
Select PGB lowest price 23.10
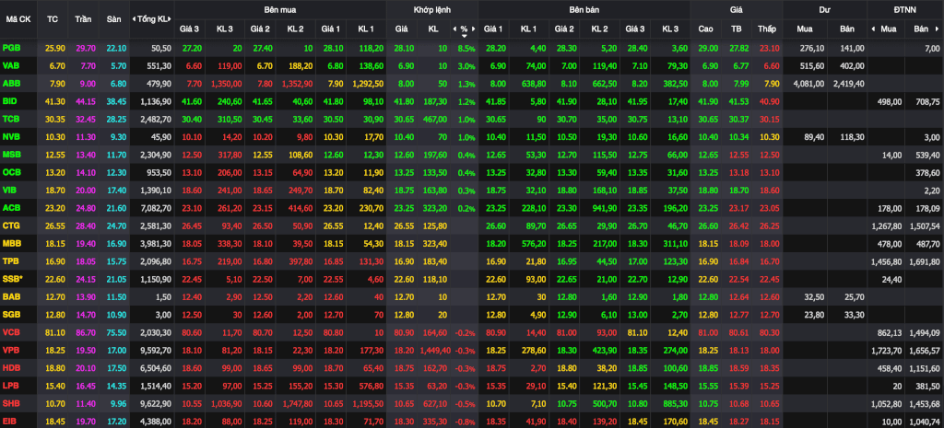click(x=768, y=48)
